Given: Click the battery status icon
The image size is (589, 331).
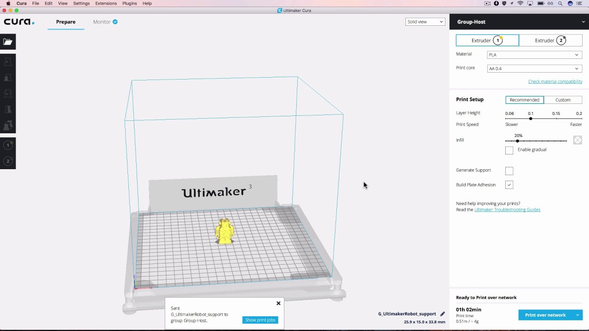Looking at the screenshot, I should click(540, 3).
